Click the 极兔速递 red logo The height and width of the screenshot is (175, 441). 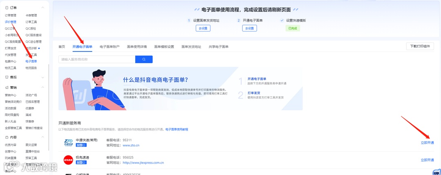[x=68, y=160]
